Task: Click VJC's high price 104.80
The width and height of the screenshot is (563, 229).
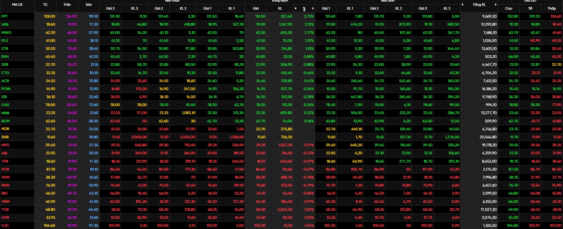Action: [x=512, y=225]
